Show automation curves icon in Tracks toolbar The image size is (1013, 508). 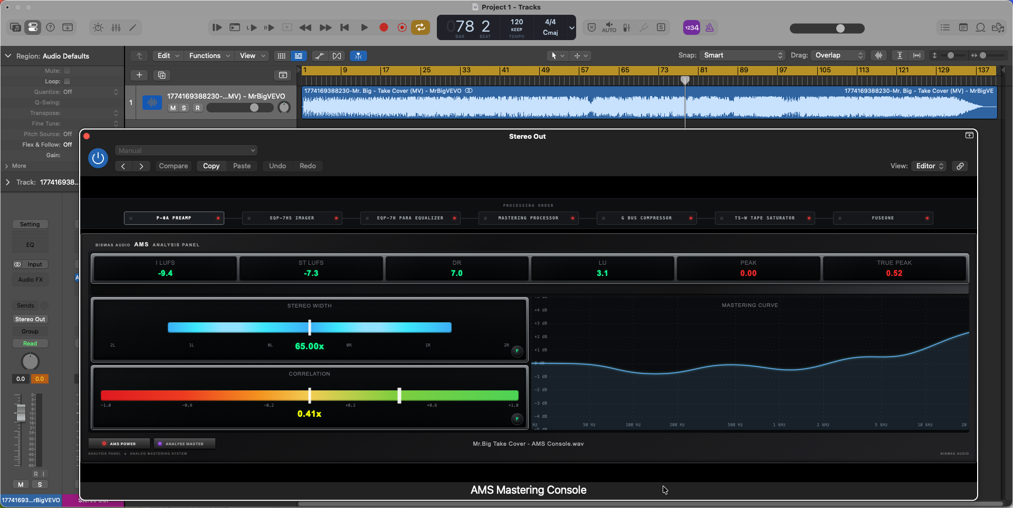pos(319,55)
